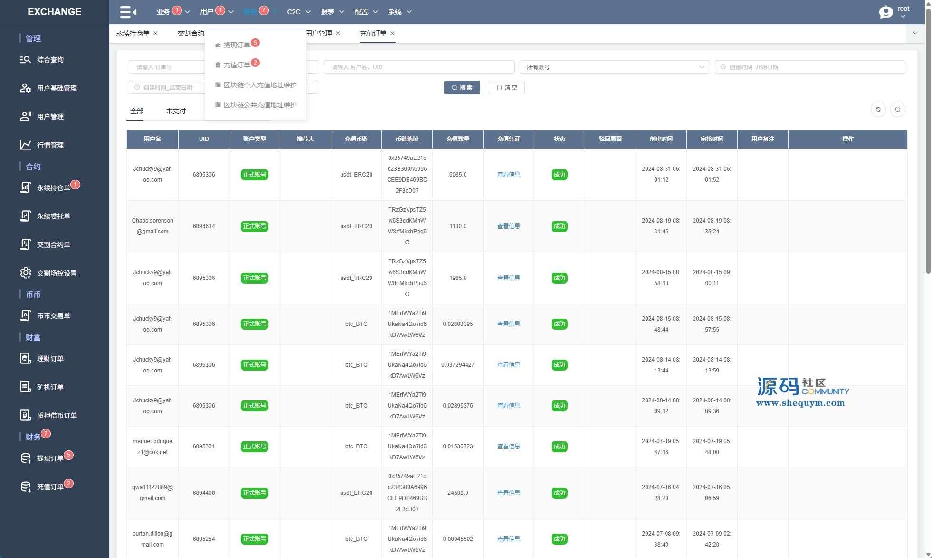Expand the tabs overflow chevron at right

pyautogui.click(x=915, y=33)
